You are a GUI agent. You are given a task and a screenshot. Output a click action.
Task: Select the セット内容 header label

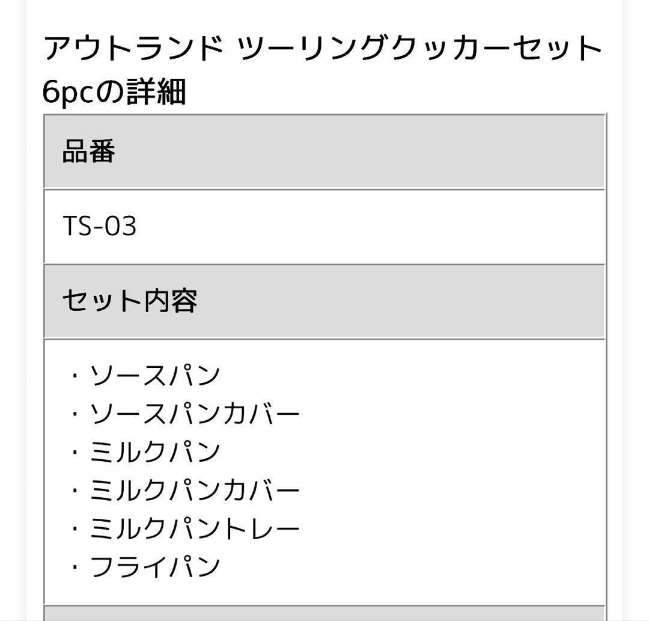click(130, 301)
